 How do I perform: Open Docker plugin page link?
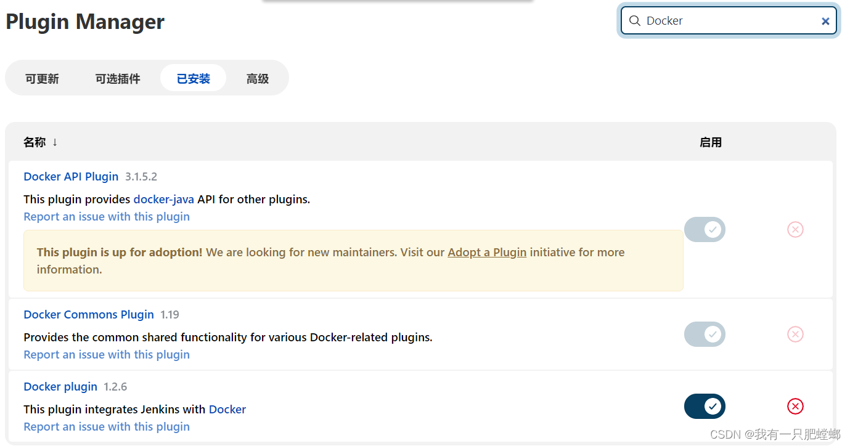click(60, 387)
